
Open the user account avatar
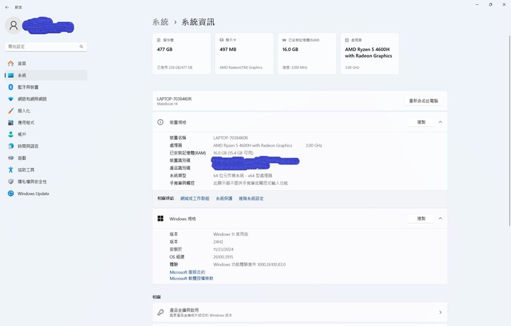pyautogui.click(x=13, y=26)
